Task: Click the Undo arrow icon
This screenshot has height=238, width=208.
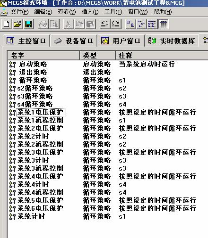Action: pos(105,24)
